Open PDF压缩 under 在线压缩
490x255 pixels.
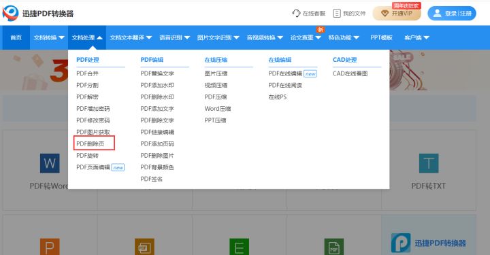point(216,97)
